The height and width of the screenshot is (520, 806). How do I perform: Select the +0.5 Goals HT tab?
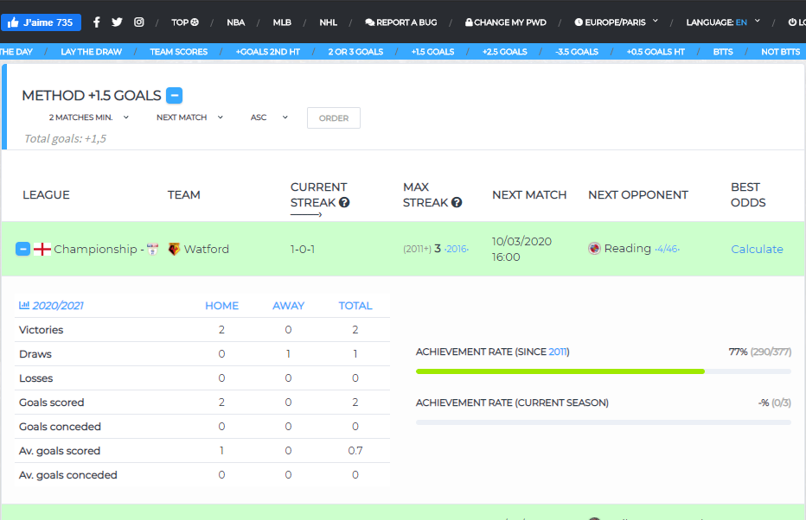(x=656, y=52)
